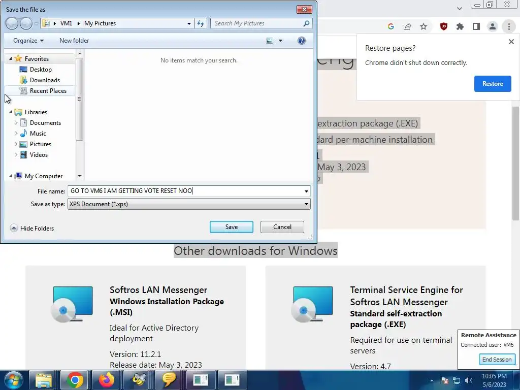The image size is (520, 390).
Task: Open the Windows Start button
Action: 14,380
